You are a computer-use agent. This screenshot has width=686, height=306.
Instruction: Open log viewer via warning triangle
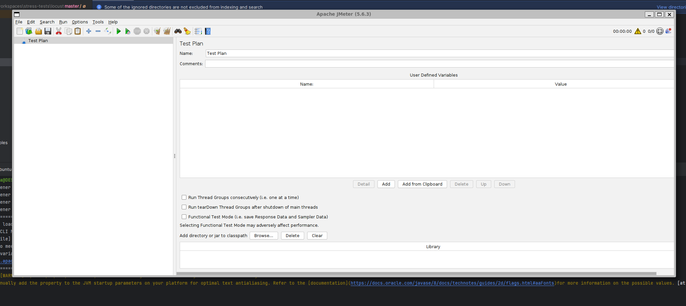pyautogui.click(x=638, y=31)
